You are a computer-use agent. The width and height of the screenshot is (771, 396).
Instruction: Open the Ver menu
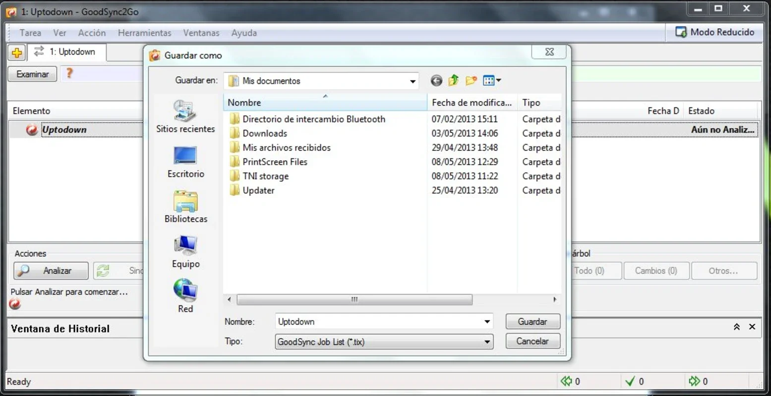59,33
